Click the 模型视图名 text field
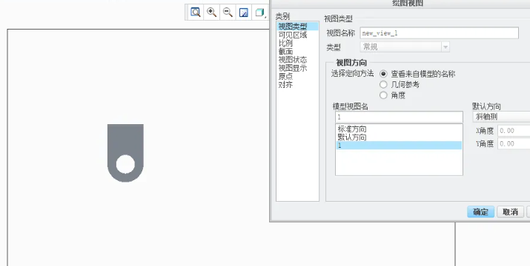 pos(399,117)
